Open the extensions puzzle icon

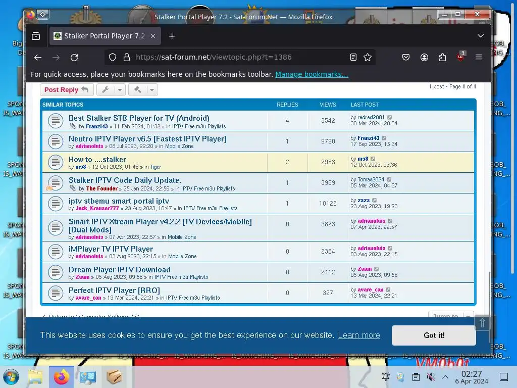point(442,57)
